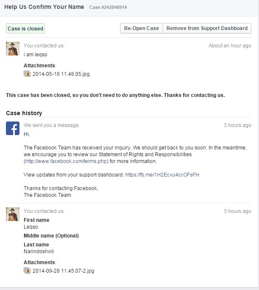
Task: Click the '3 hours ago' timestamp on Facebook's message
Action: pyautogui.click(x=237, y=125)
